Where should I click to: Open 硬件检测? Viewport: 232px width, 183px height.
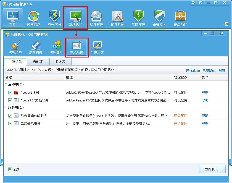coord(117,17)
